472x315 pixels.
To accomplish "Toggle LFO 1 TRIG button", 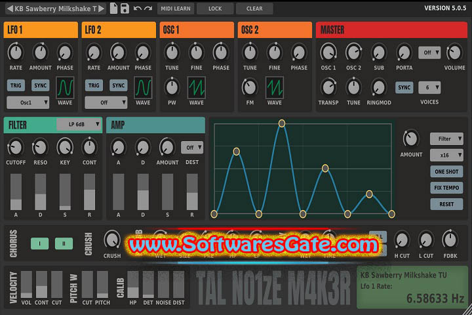I will pos(16,85).
